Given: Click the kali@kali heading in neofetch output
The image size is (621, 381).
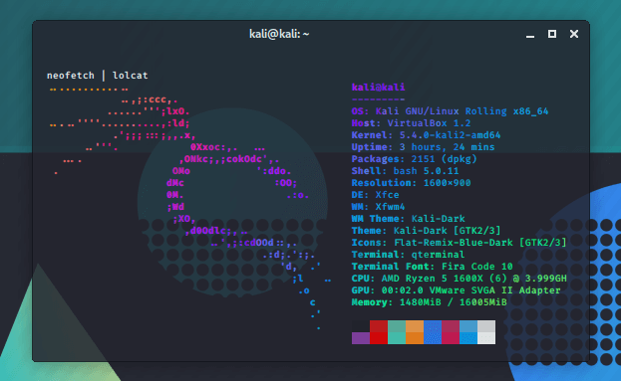Looking at the screenshot, I should (x=378, y=87).
